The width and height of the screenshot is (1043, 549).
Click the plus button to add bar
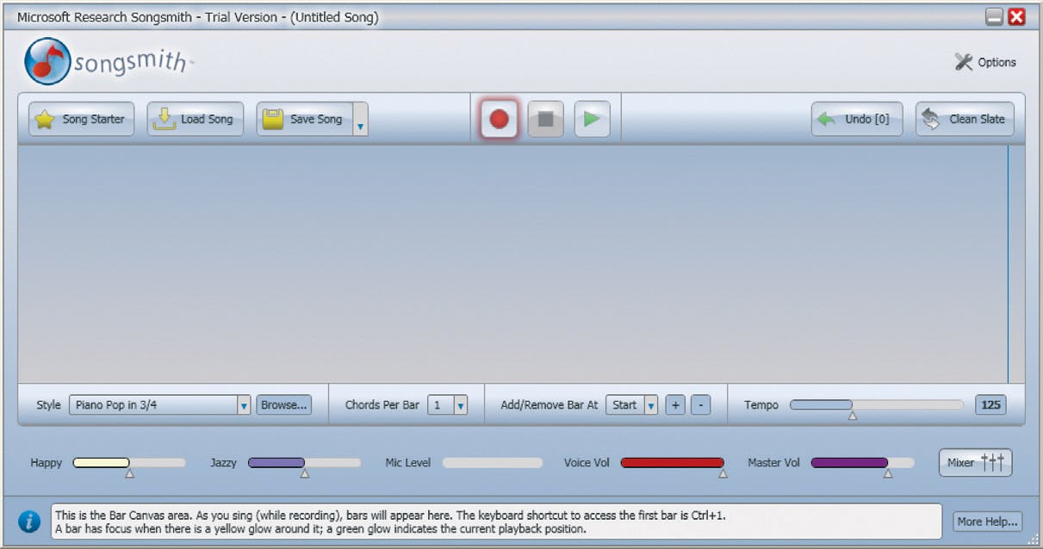pyautogui.click(x=675, y=404)
